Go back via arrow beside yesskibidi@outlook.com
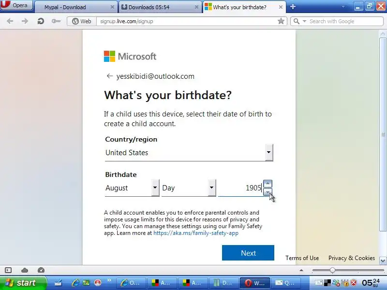The image size is (387, 290). (110, 76)
